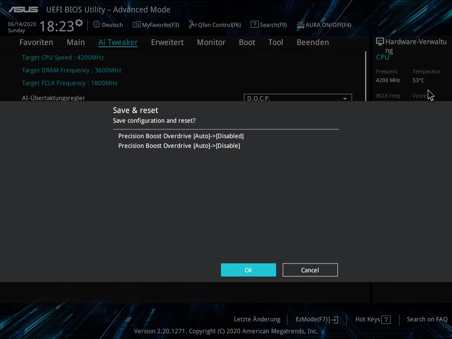452x339 pixels.
Task: Select the Ai Tweaker tab
Action: (118, 42)
